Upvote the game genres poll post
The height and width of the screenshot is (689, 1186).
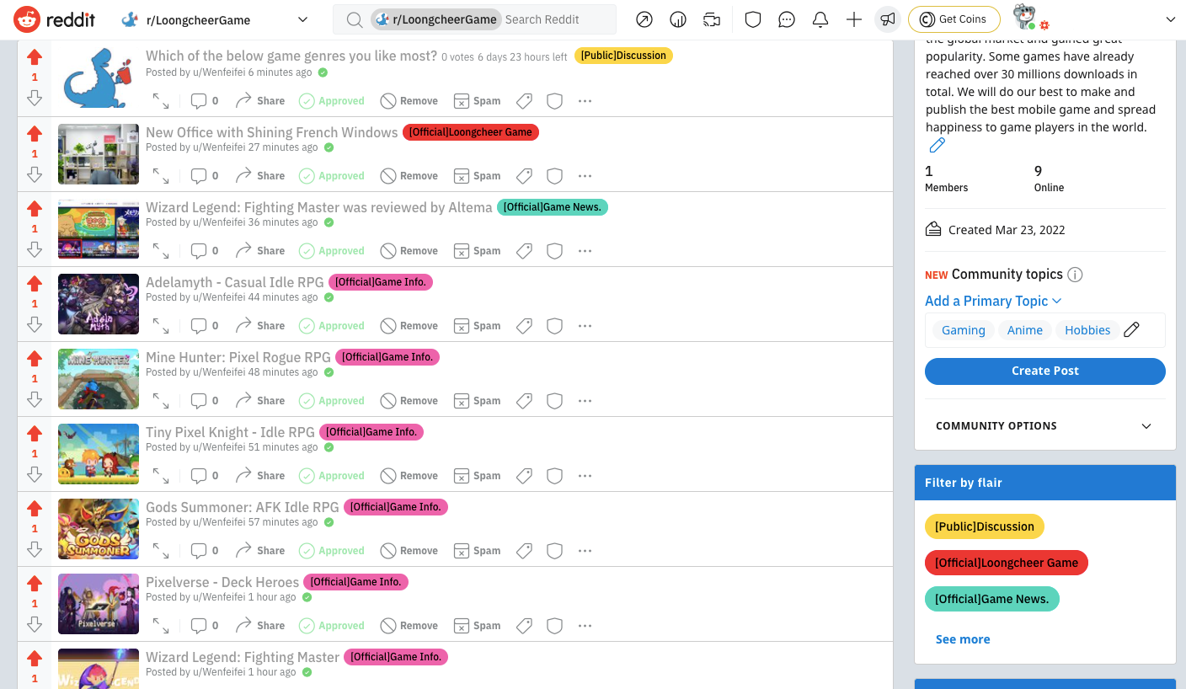point(35,57)
